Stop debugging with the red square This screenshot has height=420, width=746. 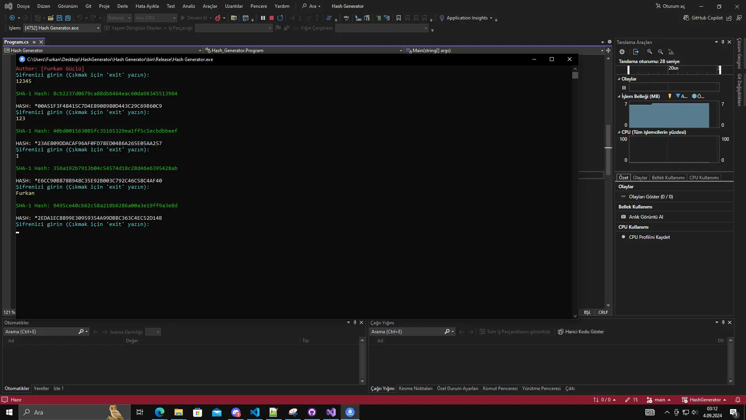[x=272, y=18]
